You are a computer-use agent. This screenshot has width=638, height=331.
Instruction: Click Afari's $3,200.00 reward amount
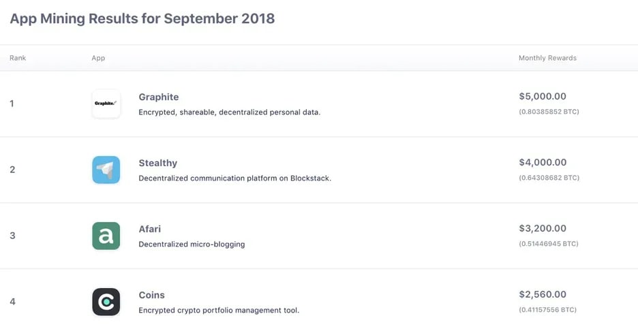(543, 228)
